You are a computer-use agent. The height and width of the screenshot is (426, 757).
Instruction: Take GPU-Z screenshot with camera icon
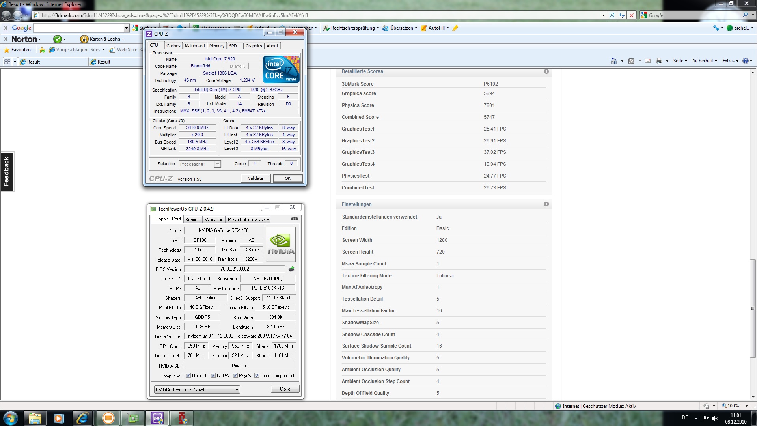pos(295,219)
